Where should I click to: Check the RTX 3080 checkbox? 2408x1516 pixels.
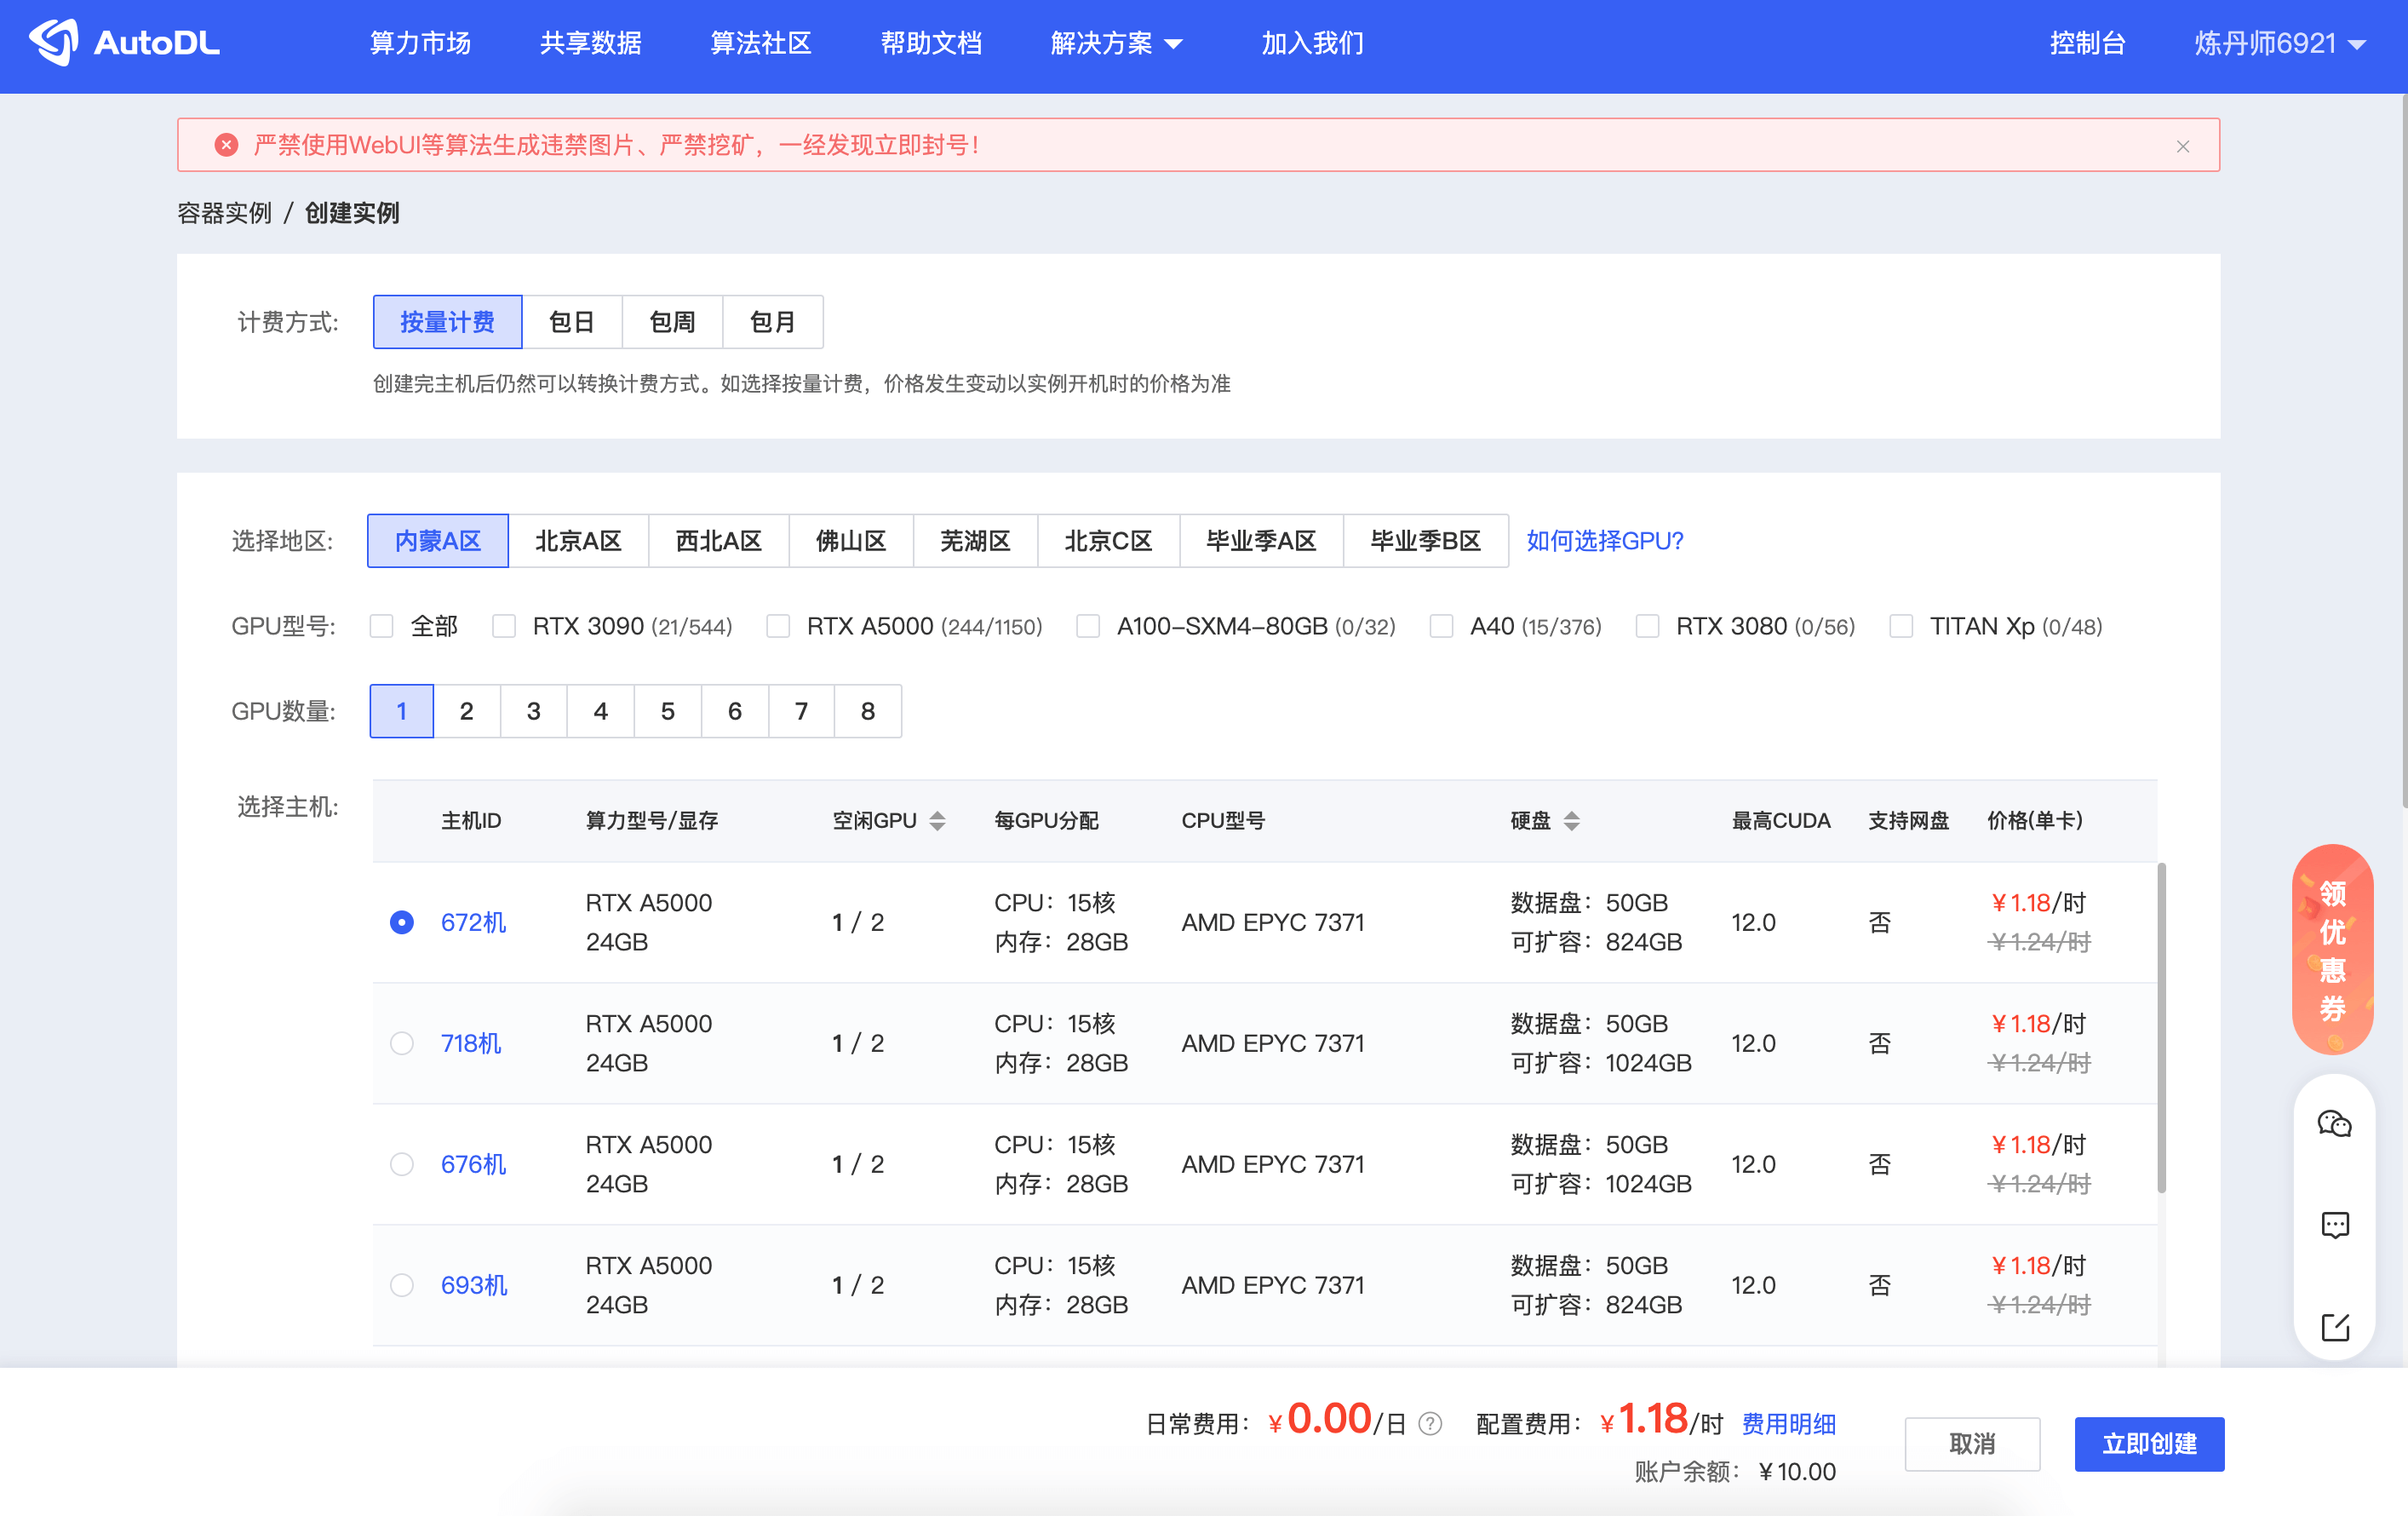pos(1647,626)
